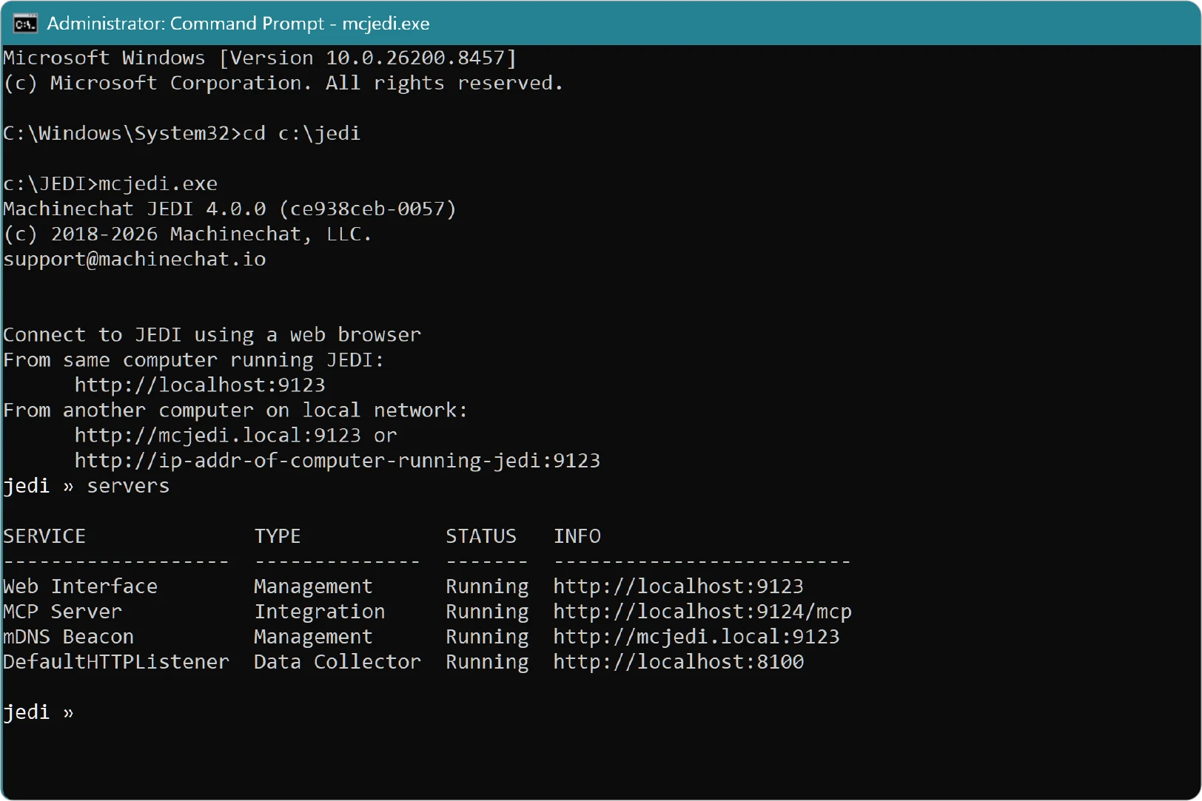Click the 'Integration' type for MCP Server
Image resolution: width=1202 pixels, height=801 pixels.
(x=320, y=612)
